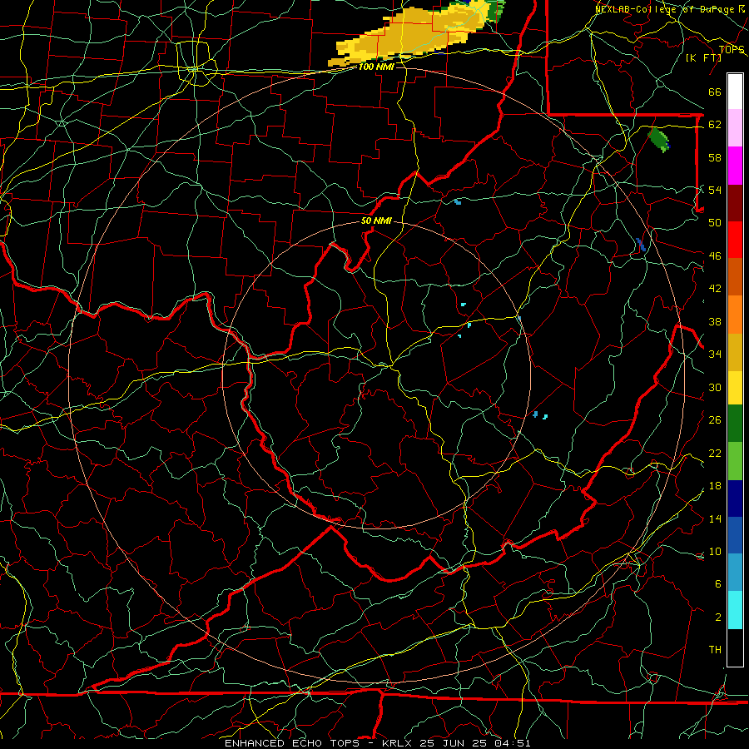Screen dimensions: 749x749
Task: Click the 14 legend value
Action: pos(715,518)
